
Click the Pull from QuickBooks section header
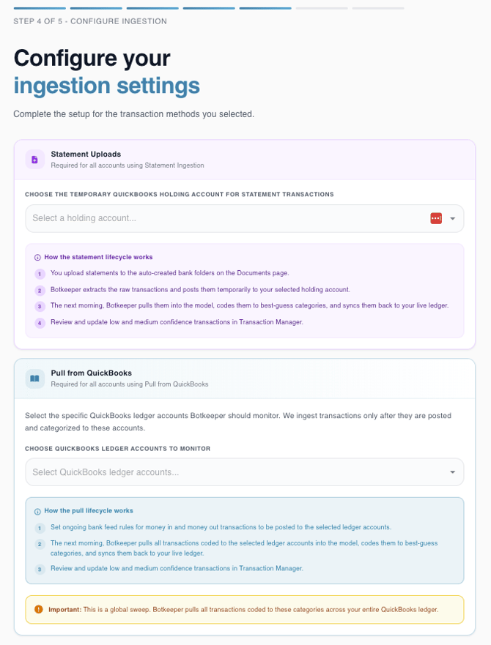[x=245, y=379]
